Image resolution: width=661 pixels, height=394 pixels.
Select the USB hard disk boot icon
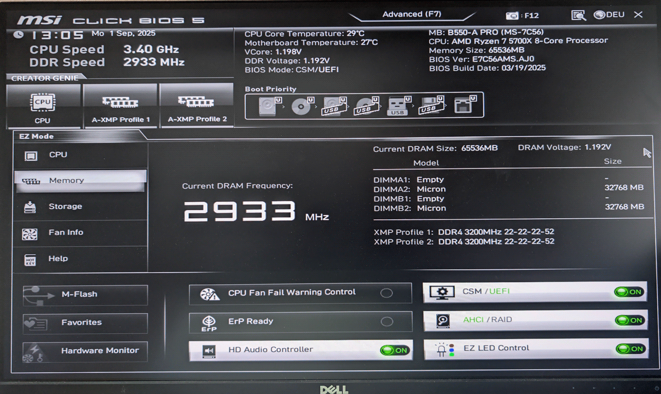[334, 106]
